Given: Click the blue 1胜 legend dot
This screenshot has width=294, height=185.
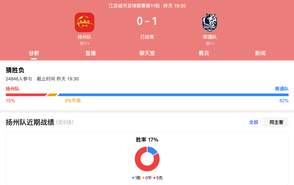Looking at the screenshot, I should [133, 178].
